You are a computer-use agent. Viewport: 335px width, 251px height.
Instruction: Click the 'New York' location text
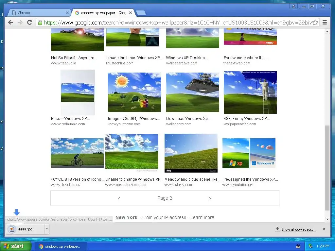click(x=126, y=217)
